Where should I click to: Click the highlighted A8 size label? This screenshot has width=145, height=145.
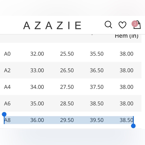(x=7, y=120)
